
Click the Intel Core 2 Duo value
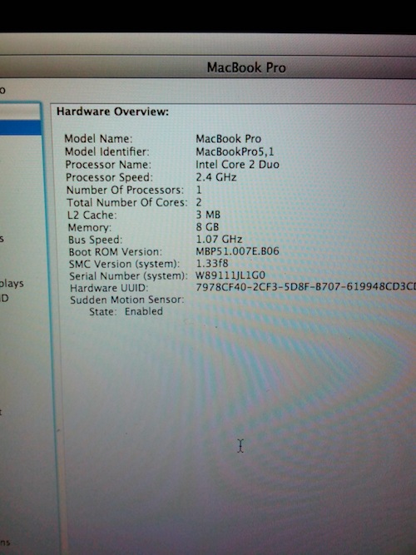(x=237, y=165)
